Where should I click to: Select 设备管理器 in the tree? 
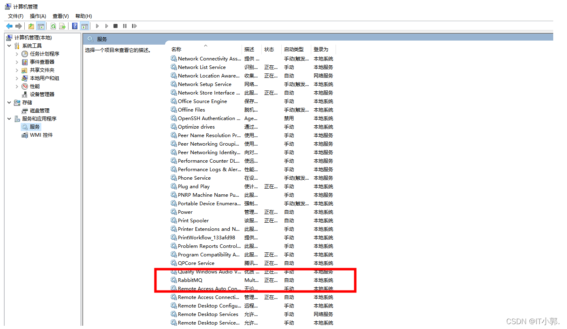click(42, 95)
